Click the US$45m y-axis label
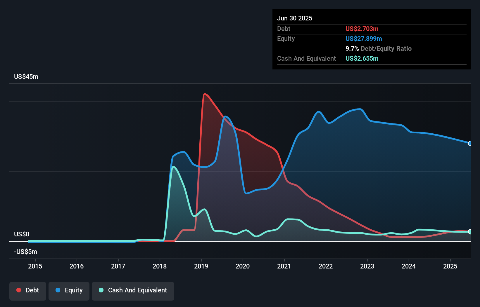This screenshot has height=307, width=480. coord(26,77)
